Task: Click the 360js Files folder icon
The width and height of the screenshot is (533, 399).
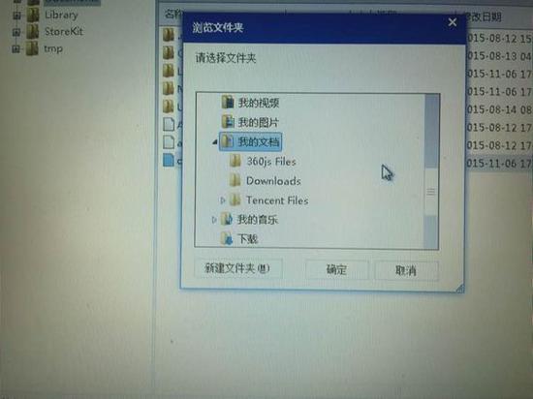Action: (x=235, y=161)
